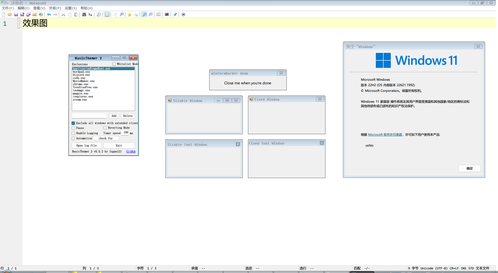This screenshot has height=273, width=498.
Task: Click the Delete button in BasicThemer
Action: point(128,116)
